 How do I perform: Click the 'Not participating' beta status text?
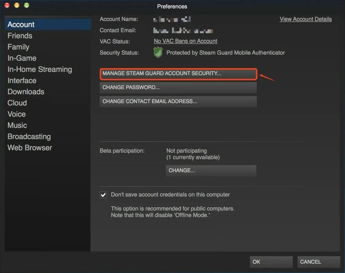click(187, 151)
